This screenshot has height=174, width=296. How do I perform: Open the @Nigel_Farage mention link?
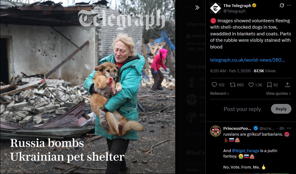[x=246, y=151]
